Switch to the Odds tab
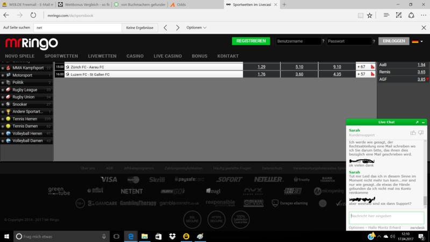Image resolution: width=430 pixels, height=242 pixels. tap(196, 5)
